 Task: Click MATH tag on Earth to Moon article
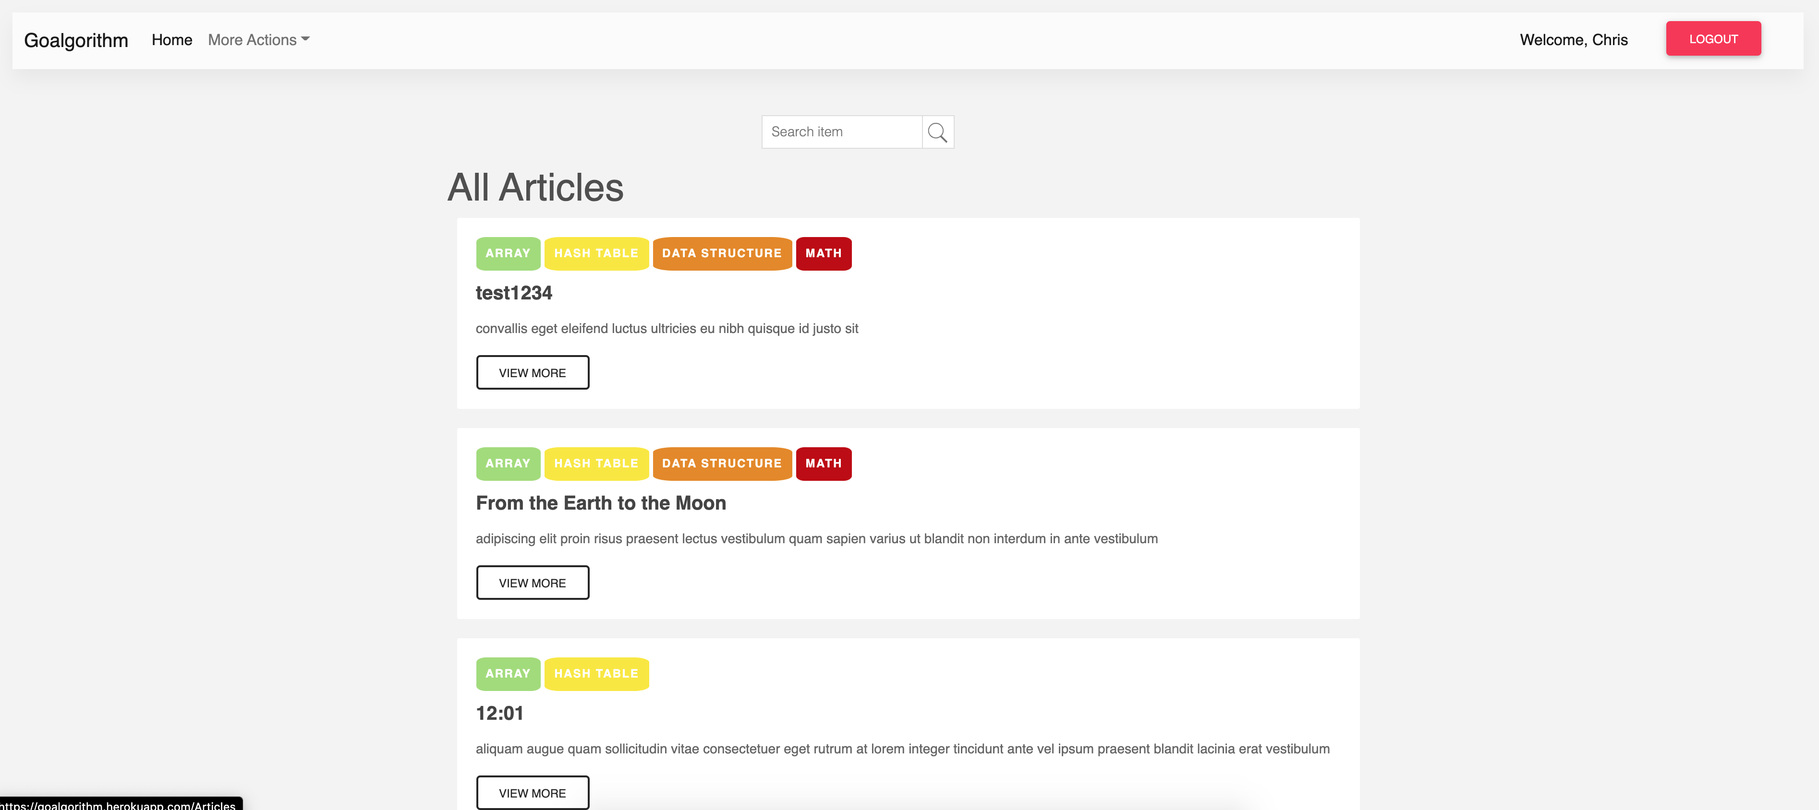click(823, 464)
